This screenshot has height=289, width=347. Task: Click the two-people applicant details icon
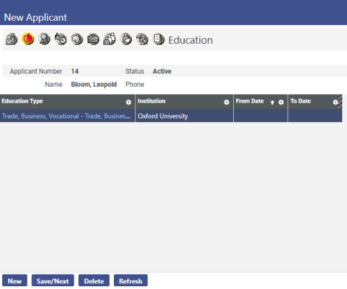coord(11,39)
